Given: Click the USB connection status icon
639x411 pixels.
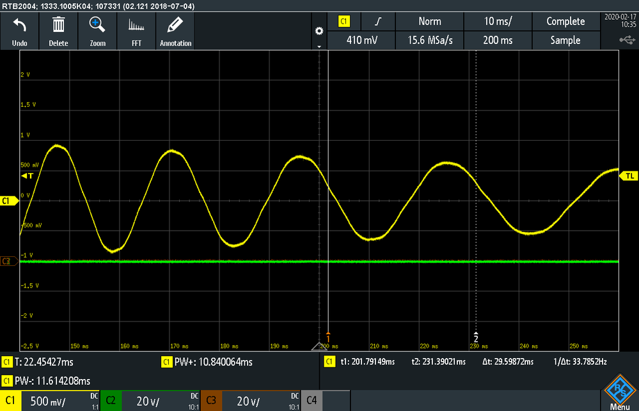Looking at the screenshot, I should coord(627,40).
